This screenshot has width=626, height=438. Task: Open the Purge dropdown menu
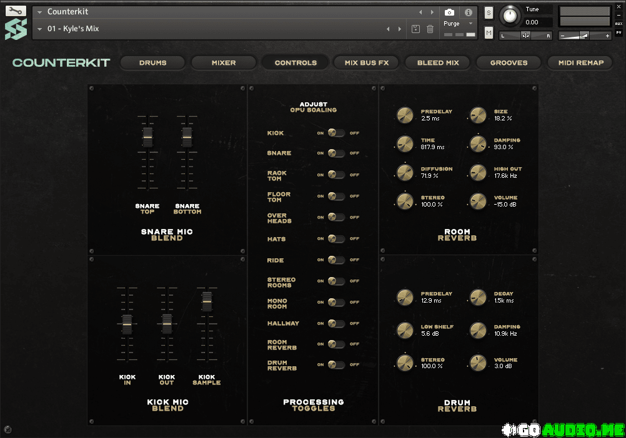[x=459, y=24]
